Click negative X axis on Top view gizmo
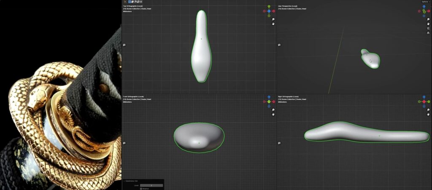 [x=264, y=11]
